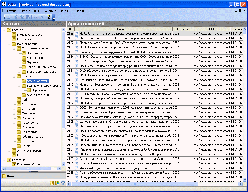Click the document icon of row 2128
This screenshot has height=192, width=248.
point(77,34)
